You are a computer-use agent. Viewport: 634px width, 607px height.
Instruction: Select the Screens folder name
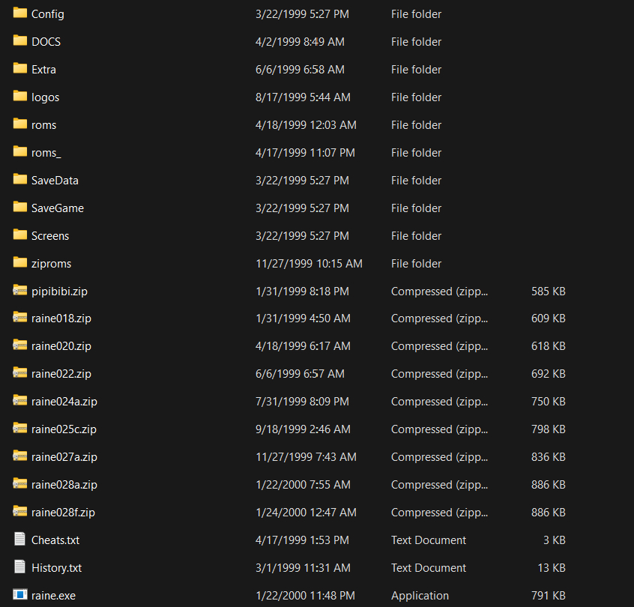50,236
